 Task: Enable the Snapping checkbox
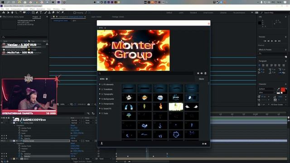[74, 13]
